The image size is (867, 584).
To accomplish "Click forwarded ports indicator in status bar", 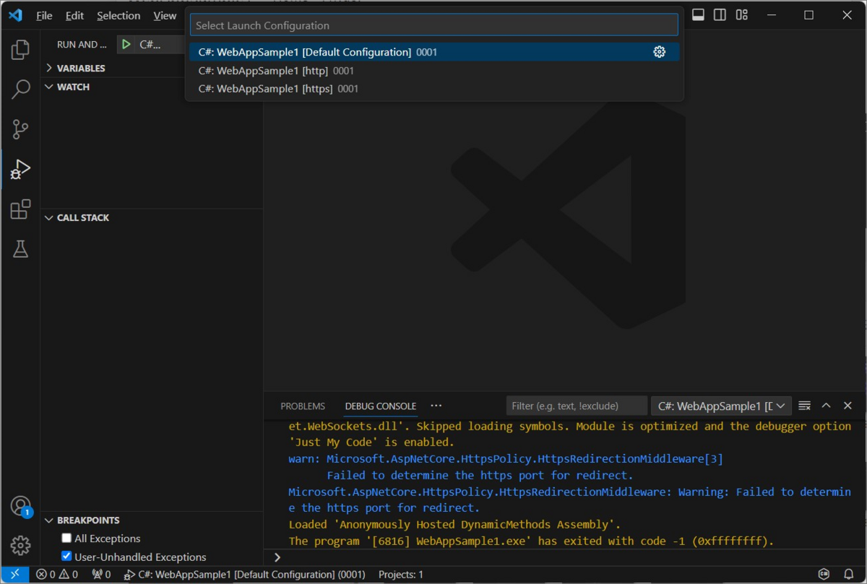I will [101, 575].
